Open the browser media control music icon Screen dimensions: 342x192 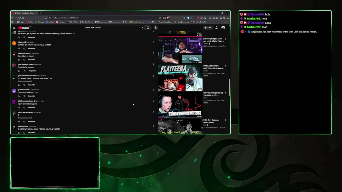214,18
